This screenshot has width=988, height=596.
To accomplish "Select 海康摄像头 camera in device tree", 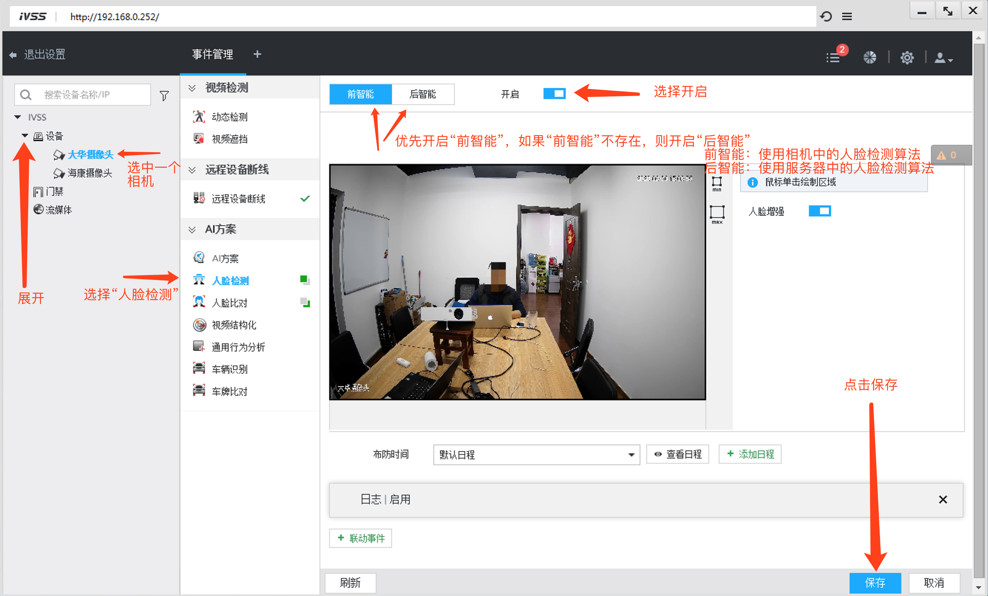I will click(x=89, y=173).
